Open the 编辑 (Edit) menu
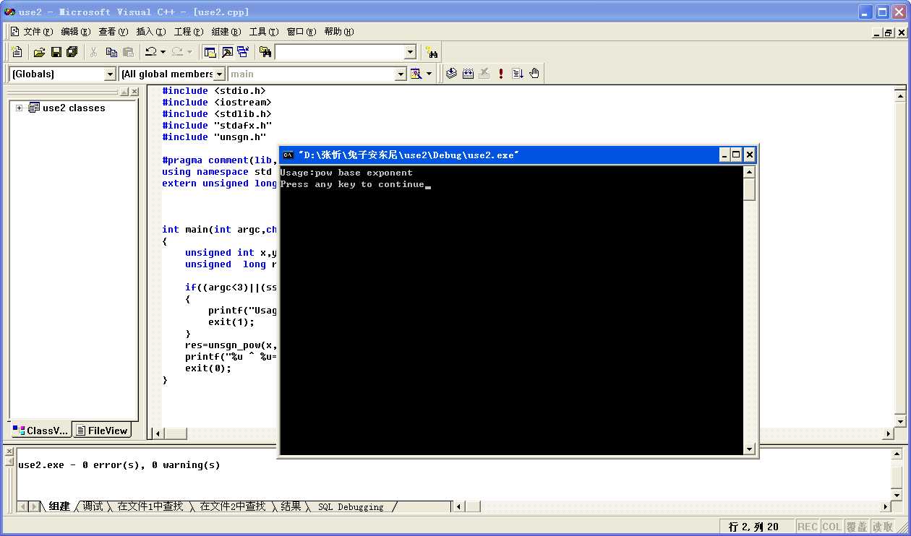911x536 pixels. 76,31
